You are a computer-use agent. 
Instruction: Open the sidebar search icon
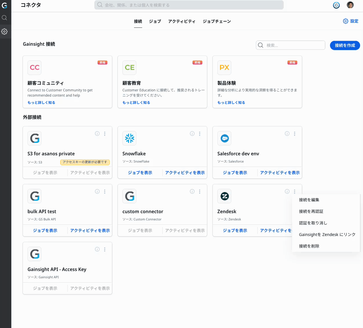coord(4,18)
